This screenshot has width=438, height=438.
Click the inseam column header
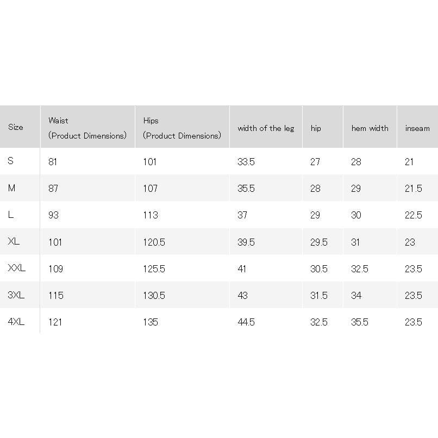coord(417,128)
